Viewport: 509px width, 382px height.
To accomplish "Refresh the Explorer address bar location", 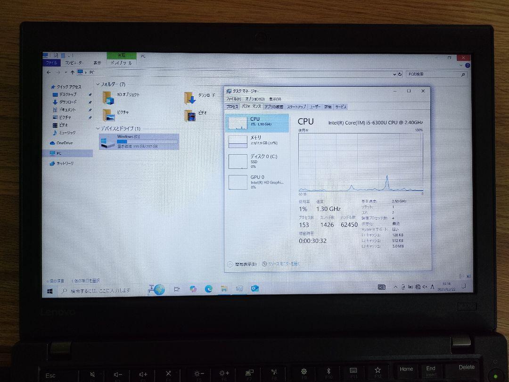I will [400, 74].
